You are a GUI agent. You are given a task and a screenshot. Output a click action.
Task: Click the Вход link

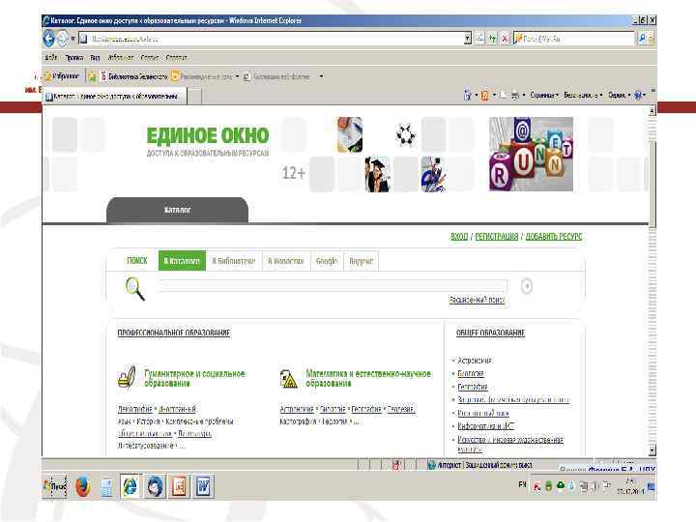point(459,237)
